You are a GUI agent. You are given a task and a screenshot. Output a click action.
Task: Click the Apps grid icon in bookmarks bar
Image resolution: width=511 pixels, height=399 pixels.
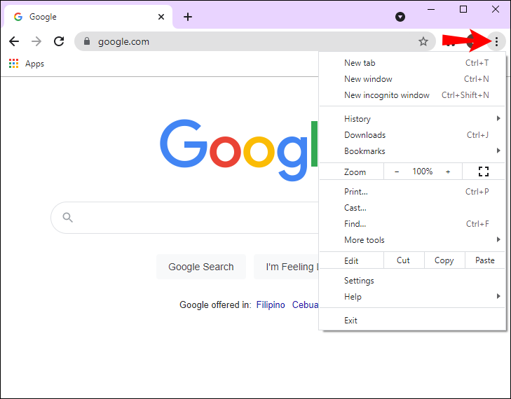click(x=14, y=64)
